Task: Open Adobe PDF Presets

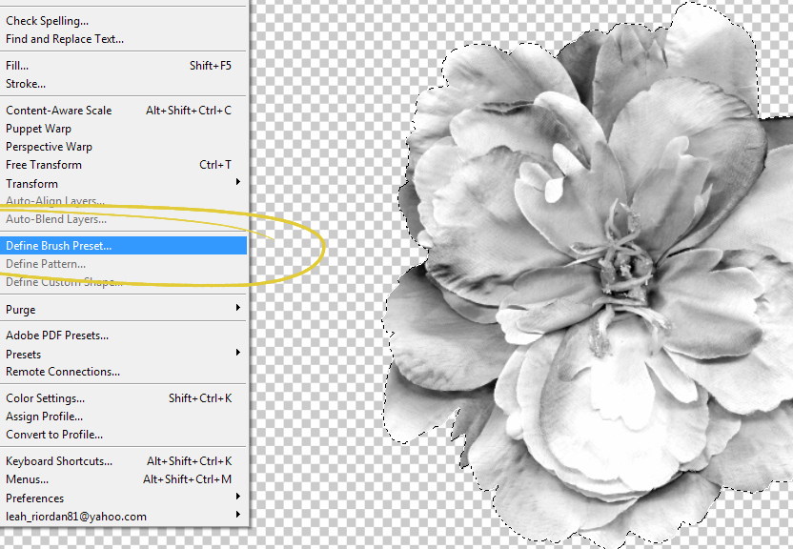Action: point(123,335)
